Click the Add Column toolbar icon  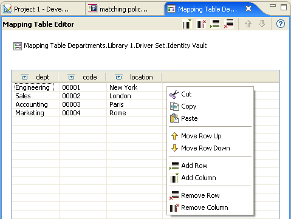[x=187, y=24]
